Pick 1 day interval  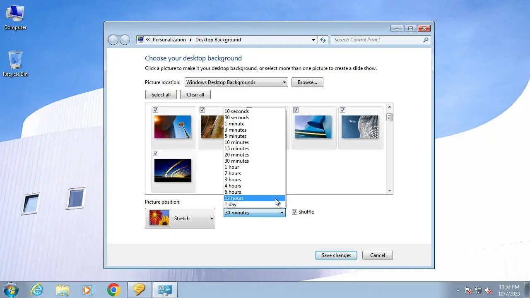(254, 204)
